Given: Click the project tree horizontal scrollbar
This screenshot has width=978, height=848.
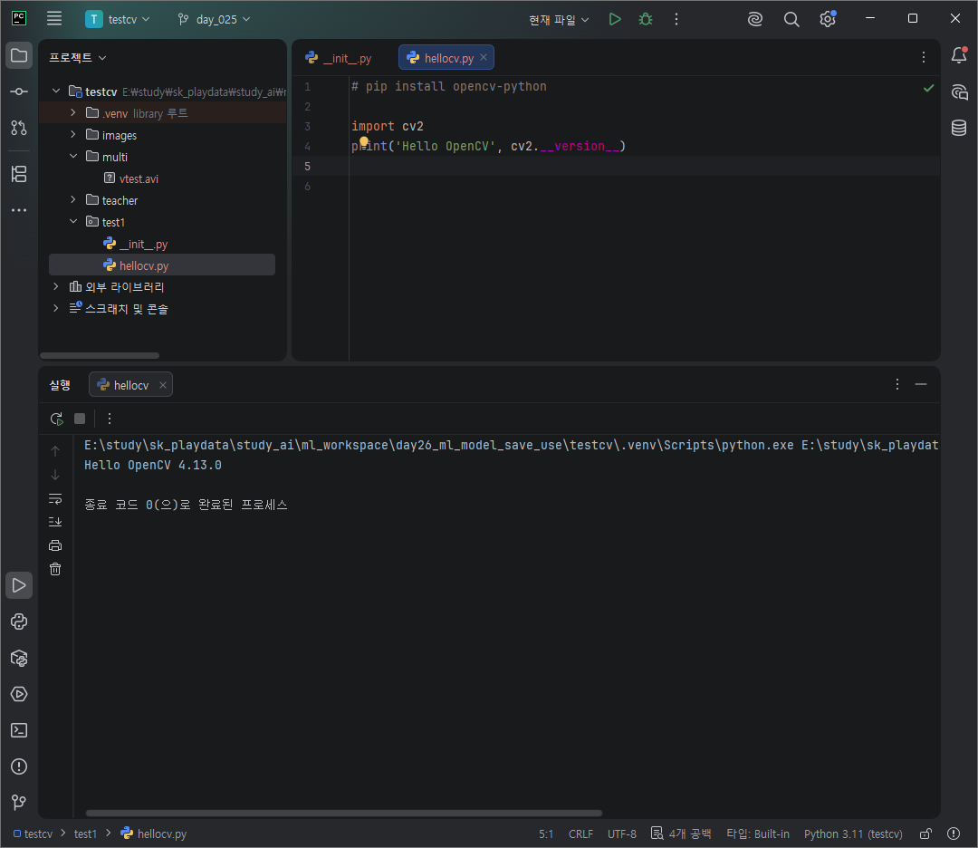Looking at the screenshot, I should tap(100, 356).
